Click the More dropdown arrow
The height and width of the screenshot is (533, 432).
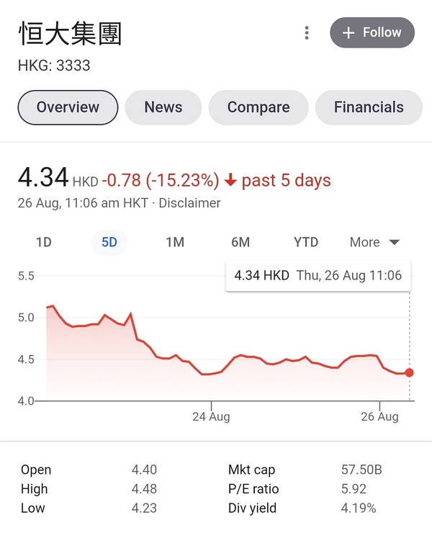394,243
